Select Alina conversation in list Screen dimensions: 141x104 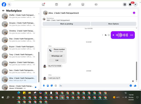point(19,79)
